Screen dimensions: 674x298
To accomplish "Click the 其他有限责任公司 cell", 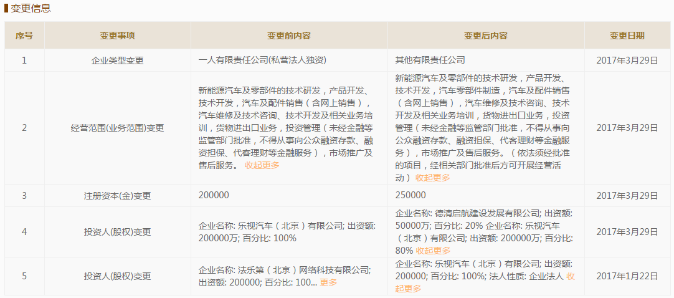I will point(486,60).
